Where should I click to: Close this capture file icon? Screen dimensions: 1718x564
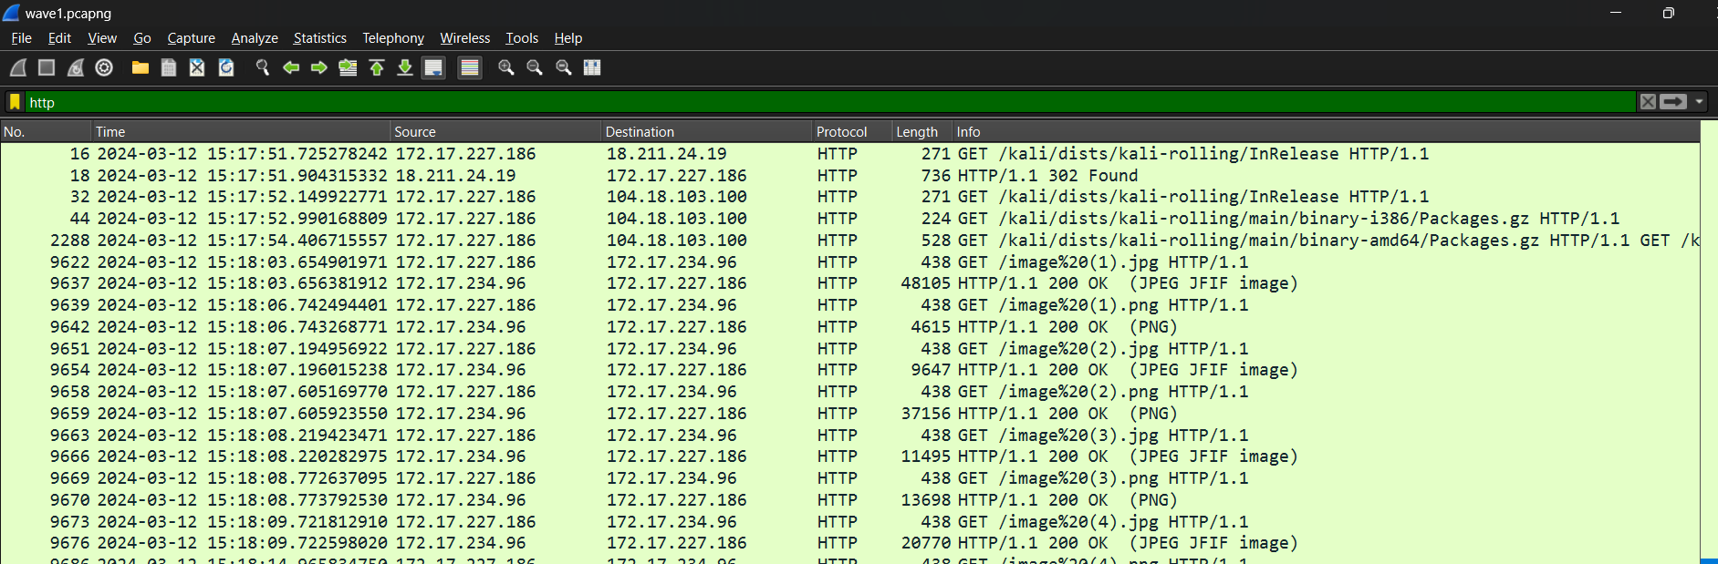pos(197,67)
